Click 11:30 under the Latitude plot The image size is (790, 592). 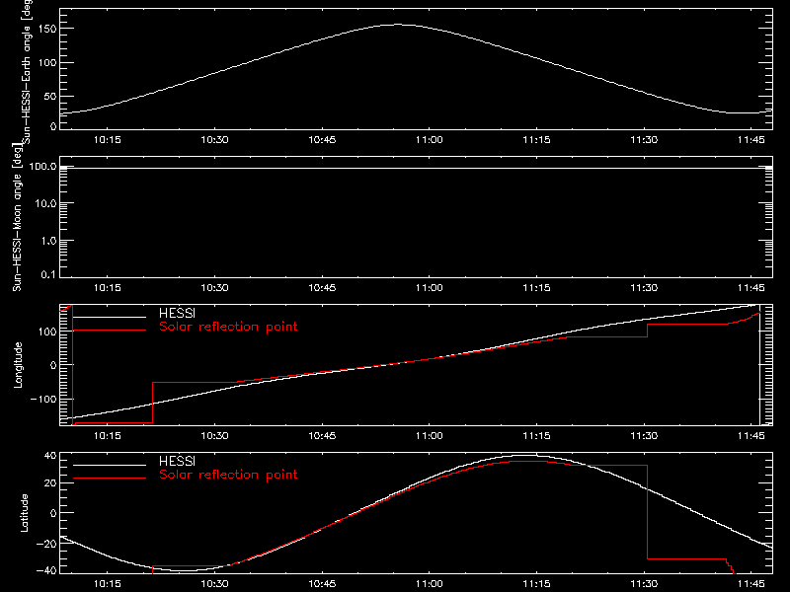pos(644,584)
